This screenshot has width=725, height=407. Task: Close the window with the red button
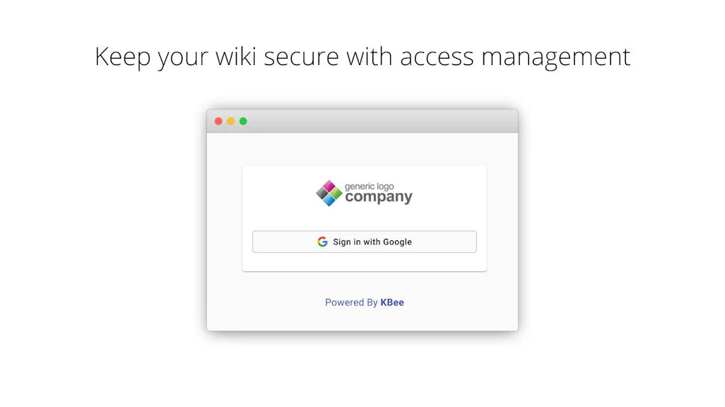tap(219, 122)
